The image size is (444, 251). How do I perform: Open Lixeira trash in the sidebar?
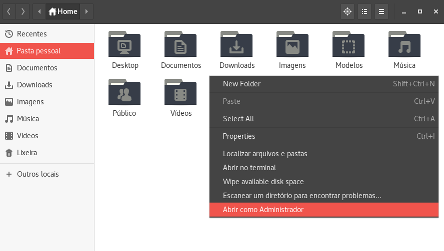tap(47, 153)
